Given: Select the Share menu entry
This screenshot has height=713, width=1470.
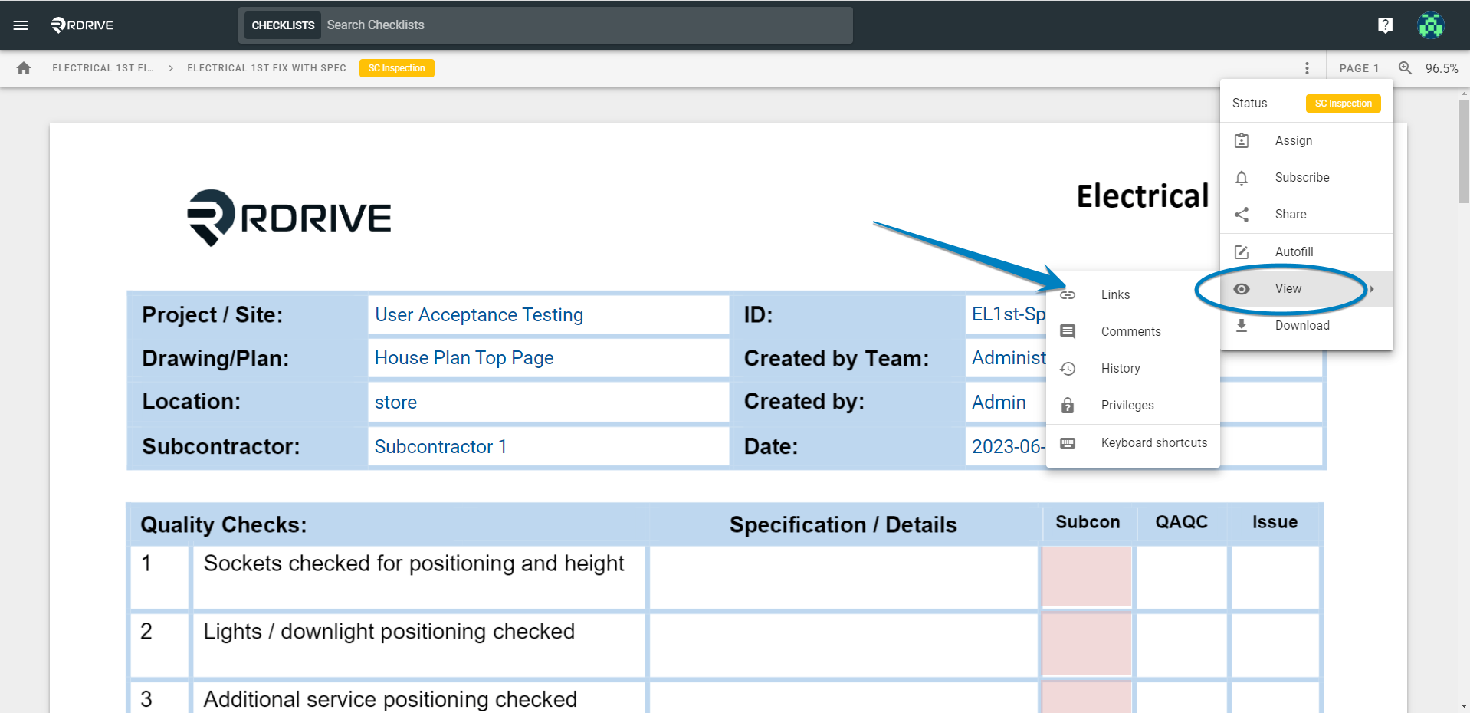Looking at the screenshot, I should [x=1307, y=215].
